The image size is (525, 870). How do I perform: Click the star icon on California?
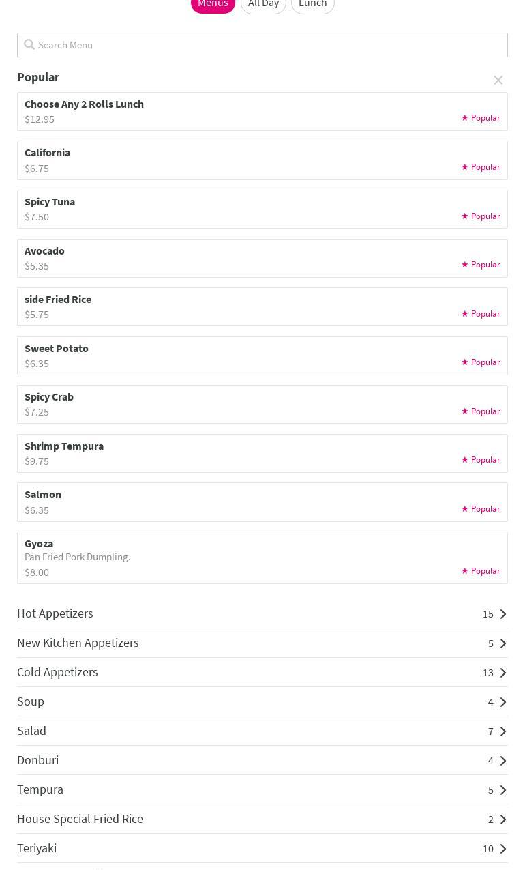coord(465,166)
